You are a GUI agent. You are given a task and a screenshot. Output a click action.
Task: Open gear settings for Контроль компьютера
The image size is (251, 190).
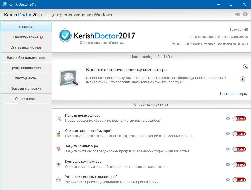[228, 164]
